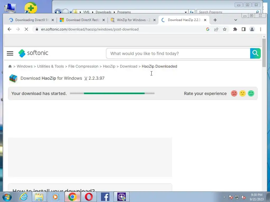View site security lock info
270x202 pixels.
point(37,29)
